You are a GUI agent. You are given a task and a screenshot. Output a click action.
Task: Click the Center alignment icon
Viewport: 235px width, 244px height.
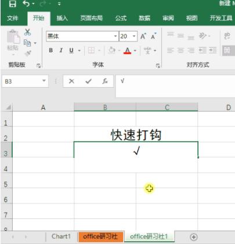pyautogui.click(x=180, y=51)
